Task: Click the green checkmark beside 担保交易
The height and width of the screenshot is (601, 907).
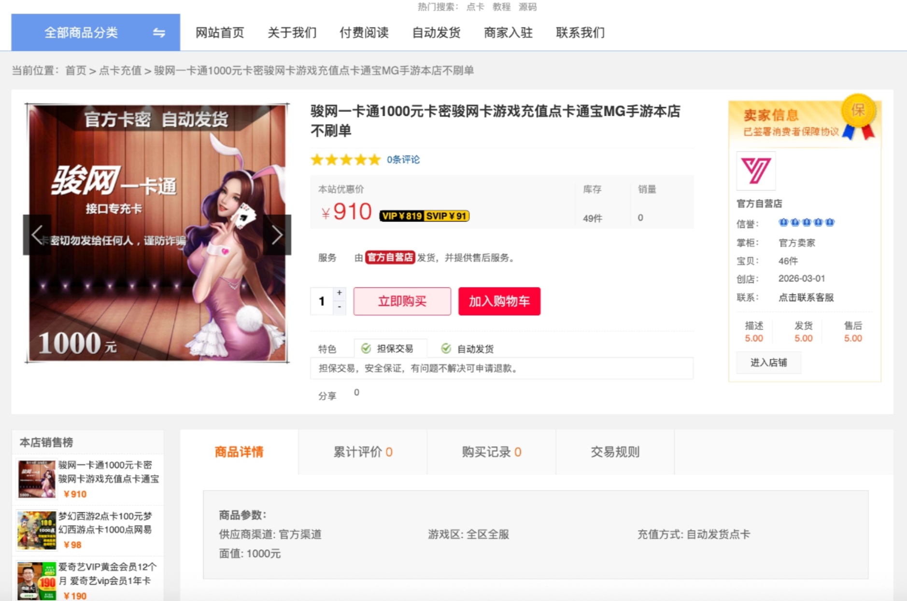Action: pos(366,349)
